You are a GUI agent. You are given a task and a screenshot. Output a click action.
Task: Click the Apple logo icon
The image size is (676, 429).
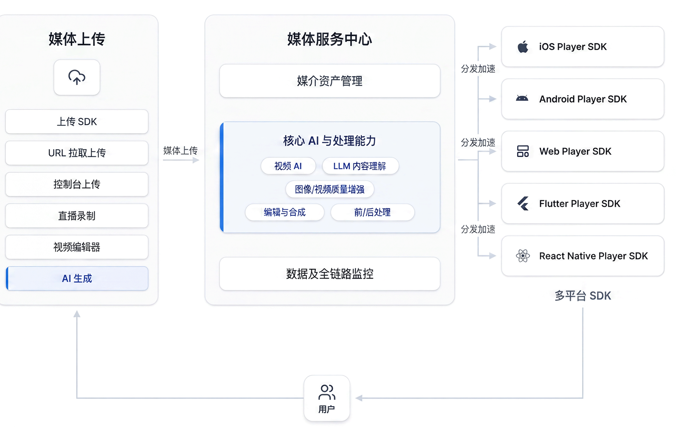point(523,47)
